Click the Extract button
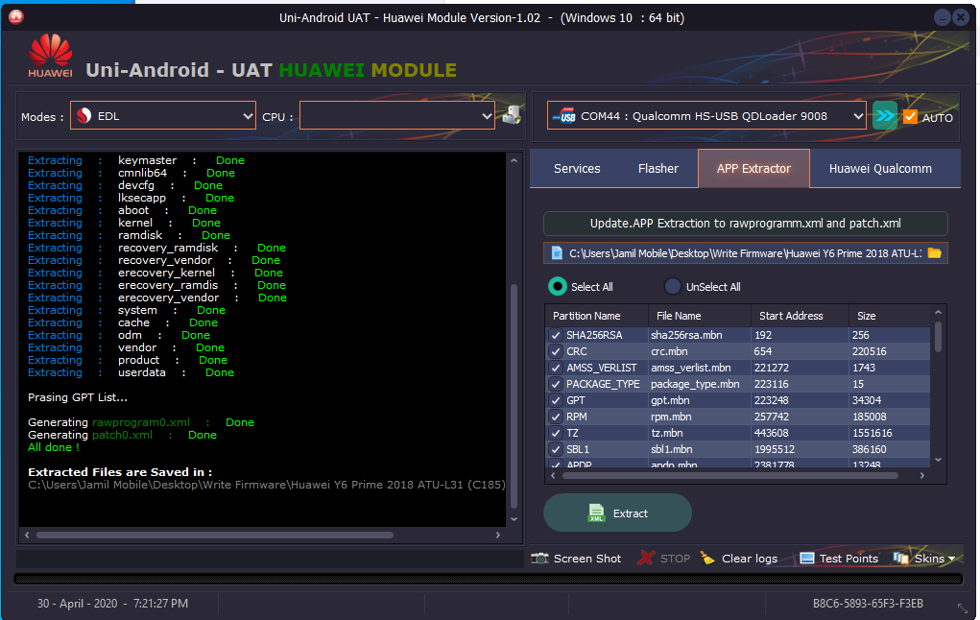Viewport: 980px width, 620px height. tap(617, 513)
